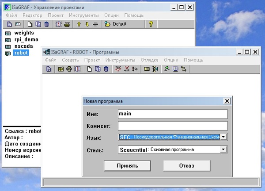Viewport: 265px width, 191px height.
Task: Click the Описание : line in project info
Action: click(19, 157)
